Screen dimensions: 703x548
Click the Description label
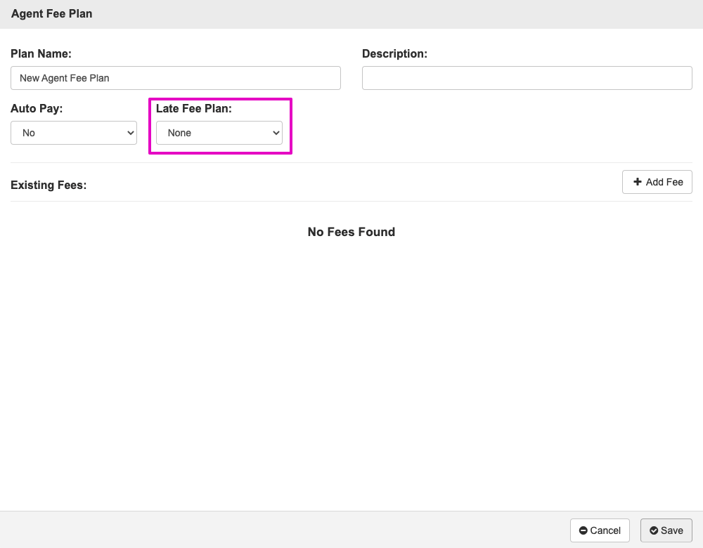click(x=394, y=53)
